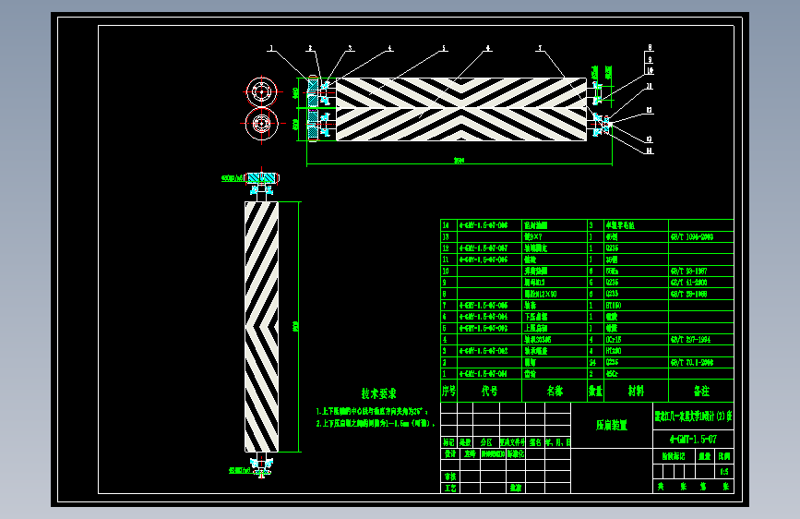The width and height of the screenshot is (800, 519).
Task: Click the 签名 cell in revision block
Action: pos(535,442)
